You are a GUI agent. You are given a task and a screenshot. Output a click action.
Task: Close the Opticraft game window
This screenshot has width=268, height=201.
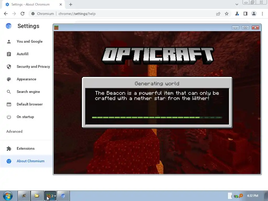click(x=255, y=28)
